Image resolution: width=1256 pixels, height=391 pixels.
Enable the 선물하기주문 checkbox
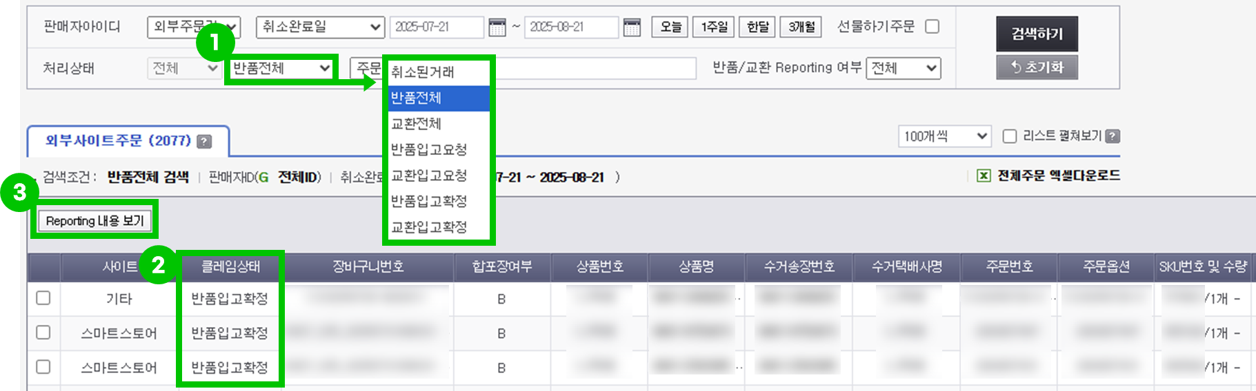(932, 26)
